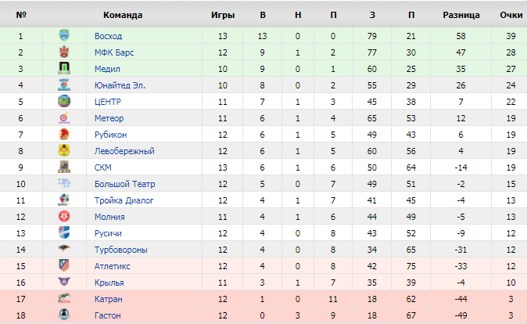Click the Очки column header
The width and height of the screenshot is (527, 324).
click(x=511, y=15)
